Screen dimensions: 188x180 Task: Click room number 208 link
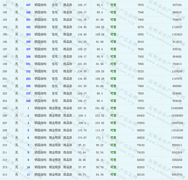28,101
